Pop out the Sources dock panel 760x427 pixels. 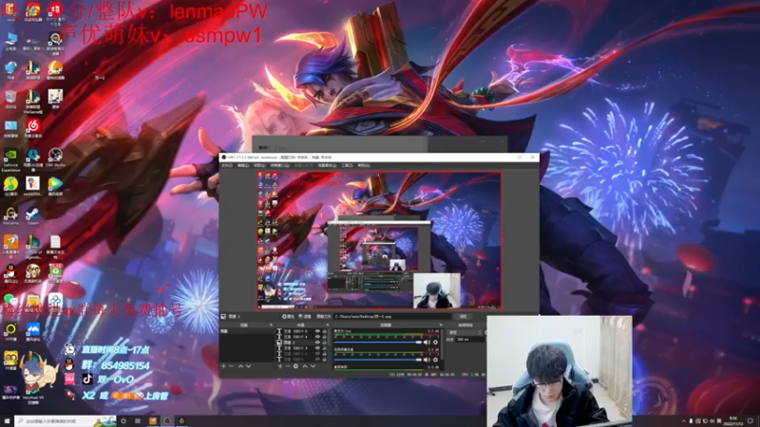click(x=328, y=325)
